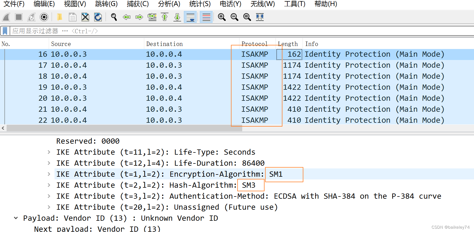Select packet number 22 row
This screenshot has width=474, height=232.
(237, 120)
